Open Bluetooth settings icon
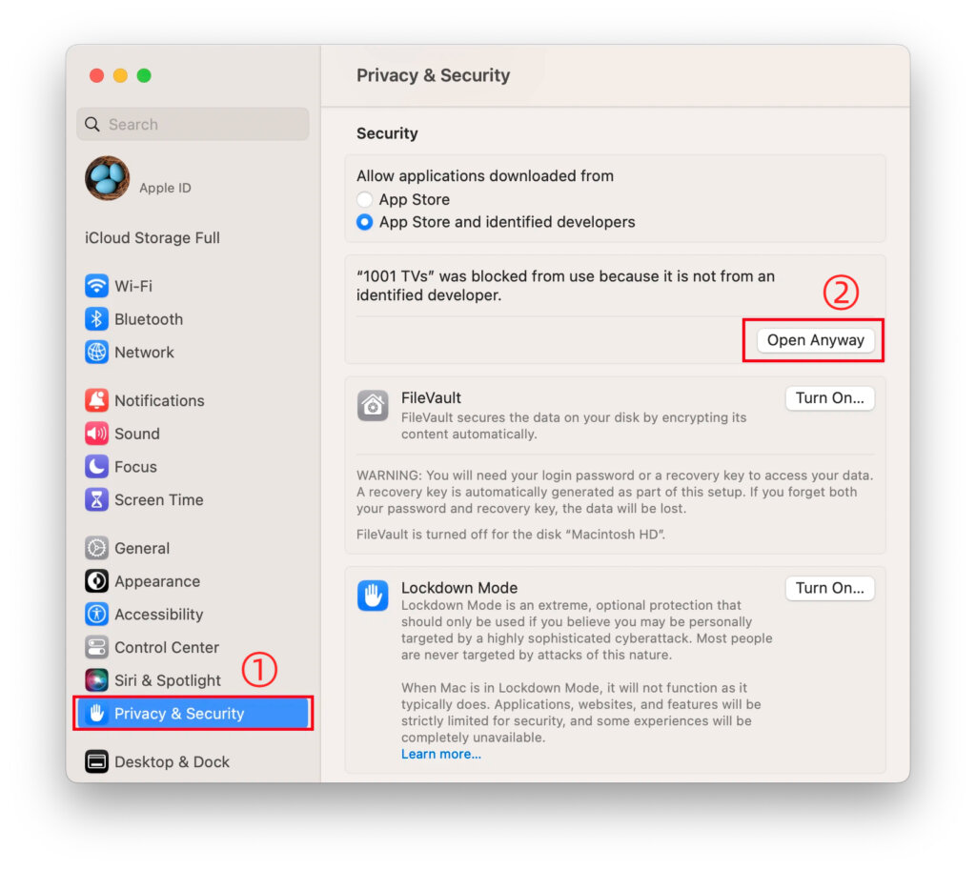This screenshot has height=870, width=976. [96, 319]
